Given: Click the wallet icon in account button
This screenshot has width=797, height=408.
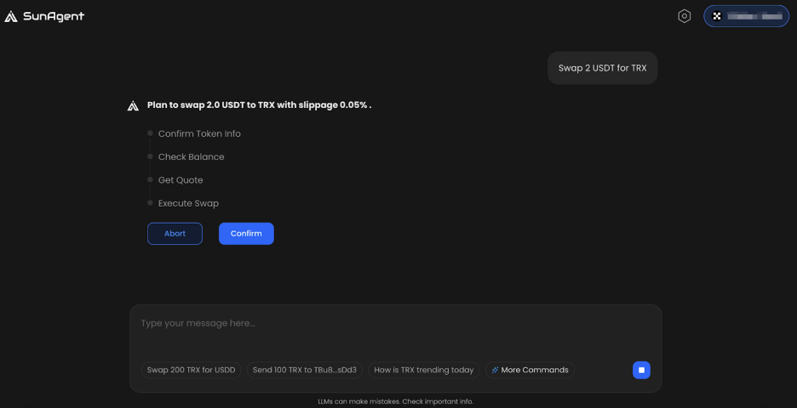Looking at the screenshot, I should (718, 16).
